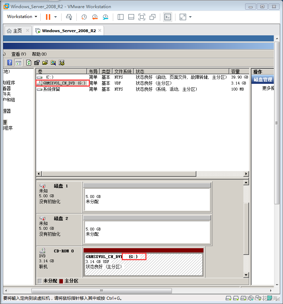Image resolution: width=283 pixels, height=304 pixels.
Task: Select the (C:) volume row
Action: pyautogui.click(x=142, y=77)
